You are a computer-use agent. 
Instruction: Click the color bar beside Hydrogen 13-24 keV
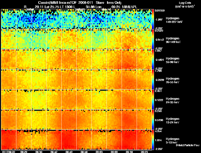(x=153, y=120)
